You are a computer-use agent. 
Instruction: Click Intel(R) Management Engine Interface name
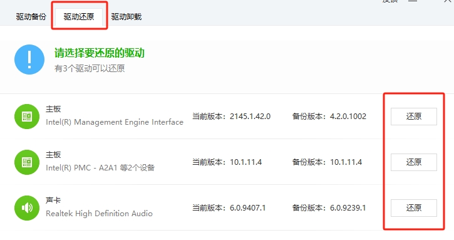(115, 122)
